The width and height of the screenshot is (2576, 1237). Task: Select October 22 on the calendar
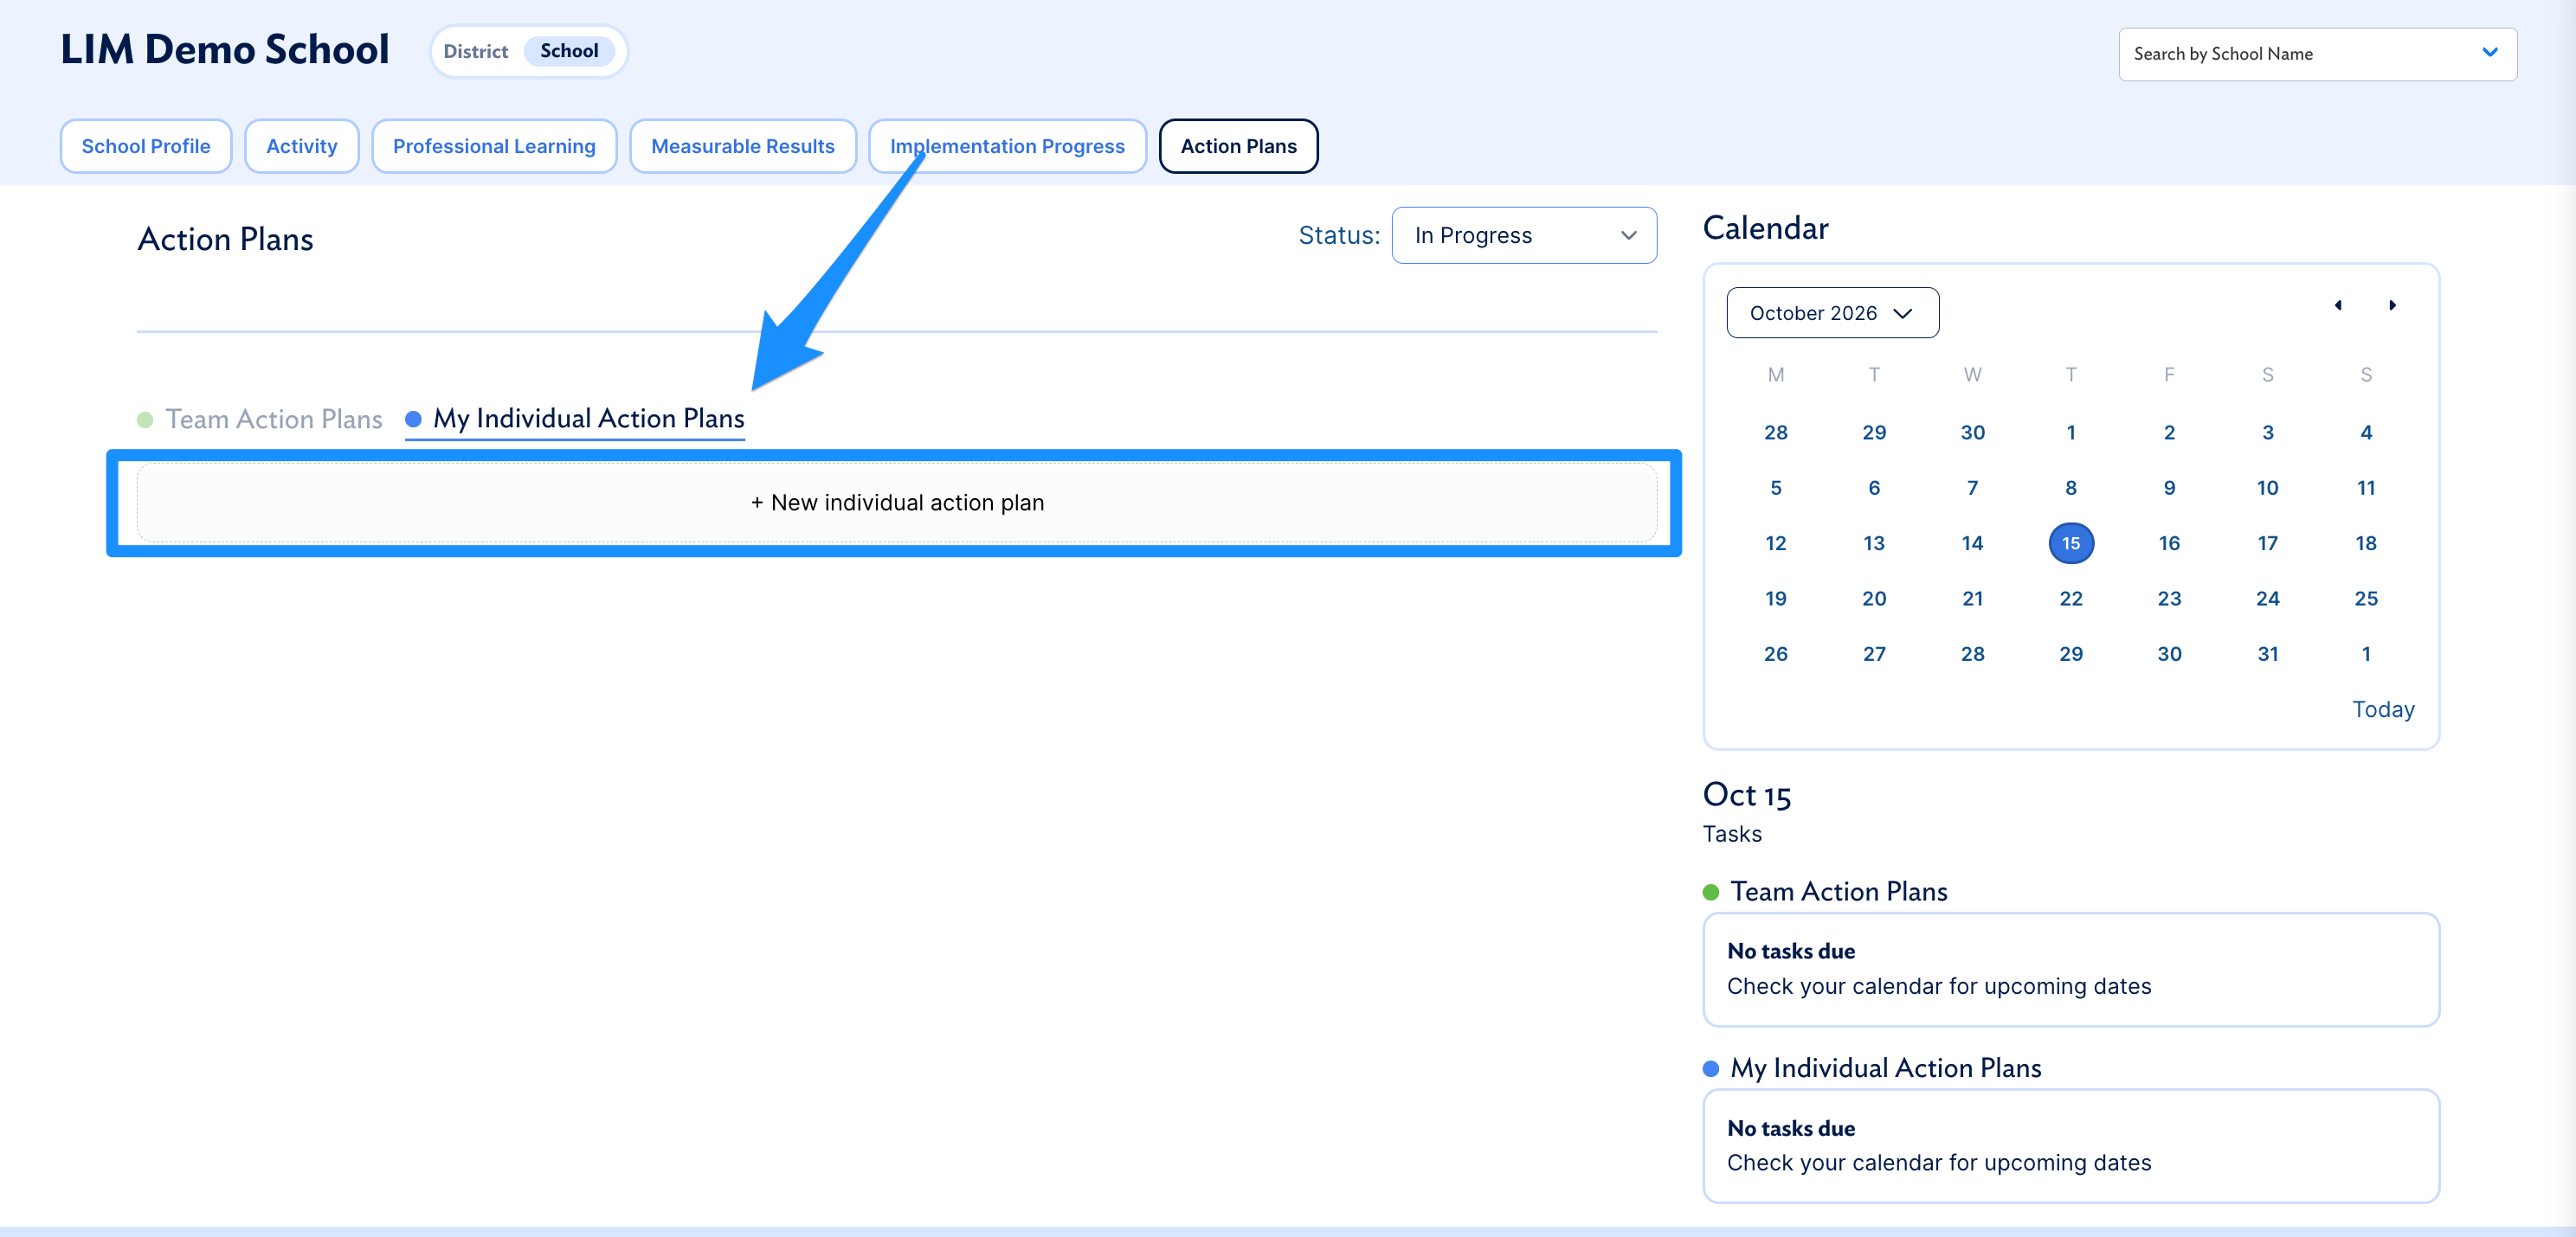point(2071,599)
